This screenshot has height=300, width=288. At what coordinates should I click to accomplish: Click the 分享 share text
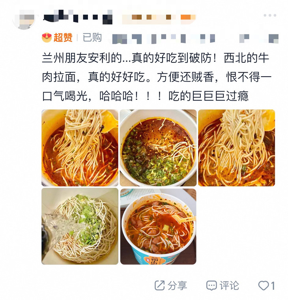pyautogui.click(x=177, y=286)
